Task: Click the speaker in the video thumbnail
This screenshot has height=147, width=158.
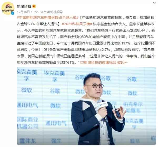Action: tap(98, 109)
